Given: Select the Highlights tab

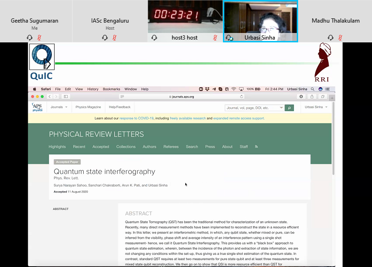Looking at the screenshot, I should [57, 147].
